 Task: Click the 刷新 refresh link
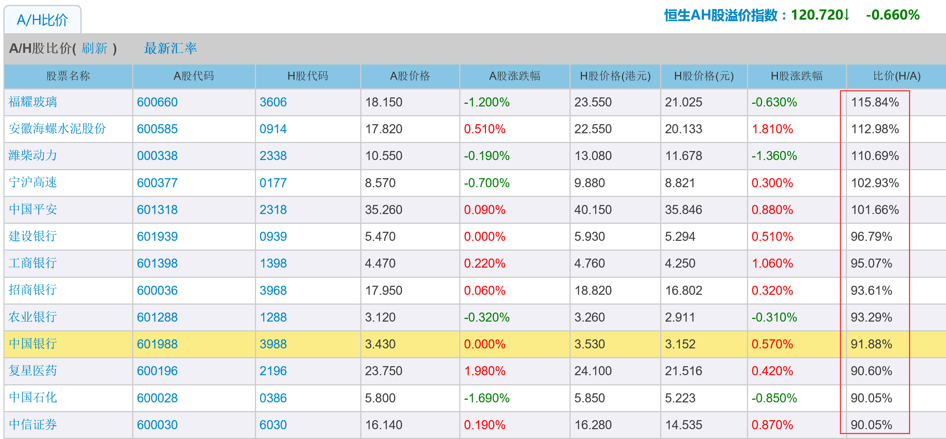pyautogui.click(x=95, y=48)
